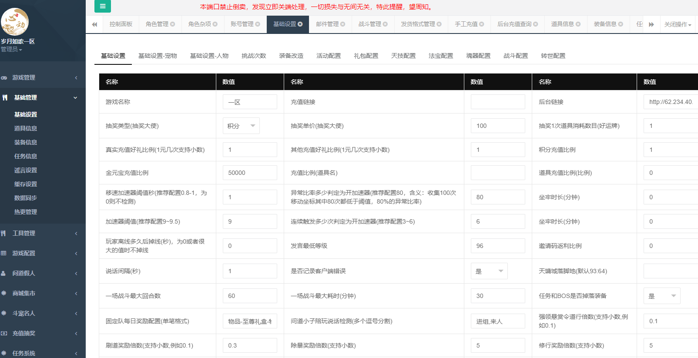Close the 基础设置 tab using its x icon
The height and width of the screenshot is (358, 698).
300,24
